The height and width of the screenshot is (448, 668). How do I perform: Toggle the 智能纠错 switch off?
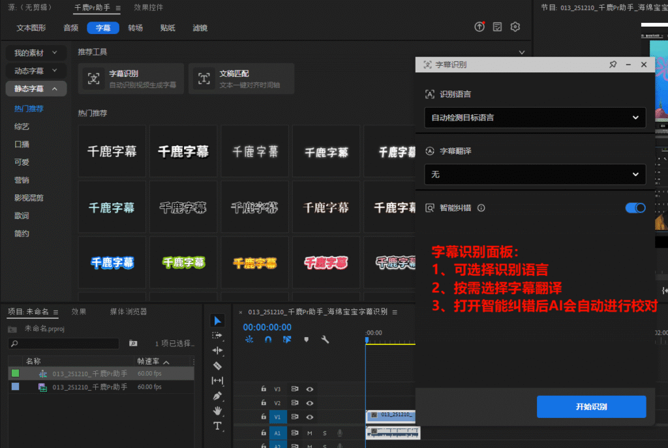(635, 208)
